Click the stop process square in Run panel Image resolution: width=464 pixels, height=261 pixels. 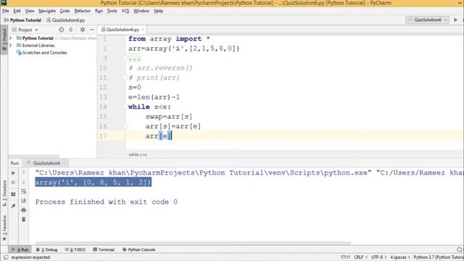pos(13,182)
